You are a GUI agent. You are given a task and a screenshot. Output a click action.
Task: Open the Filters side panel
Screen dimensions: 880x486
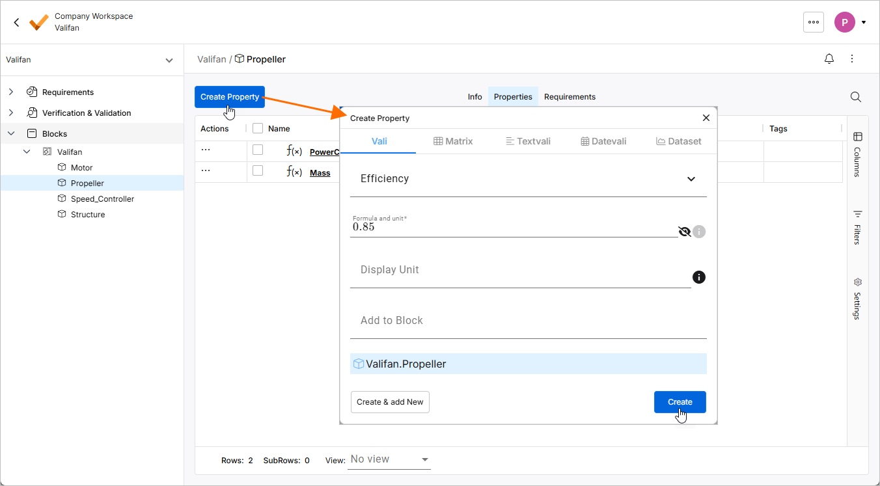point(857,226)
